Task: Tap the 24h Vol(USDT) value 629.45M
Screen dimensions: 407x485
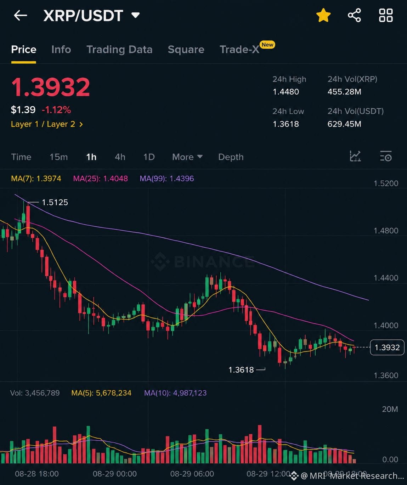Action: coord(344,124)
